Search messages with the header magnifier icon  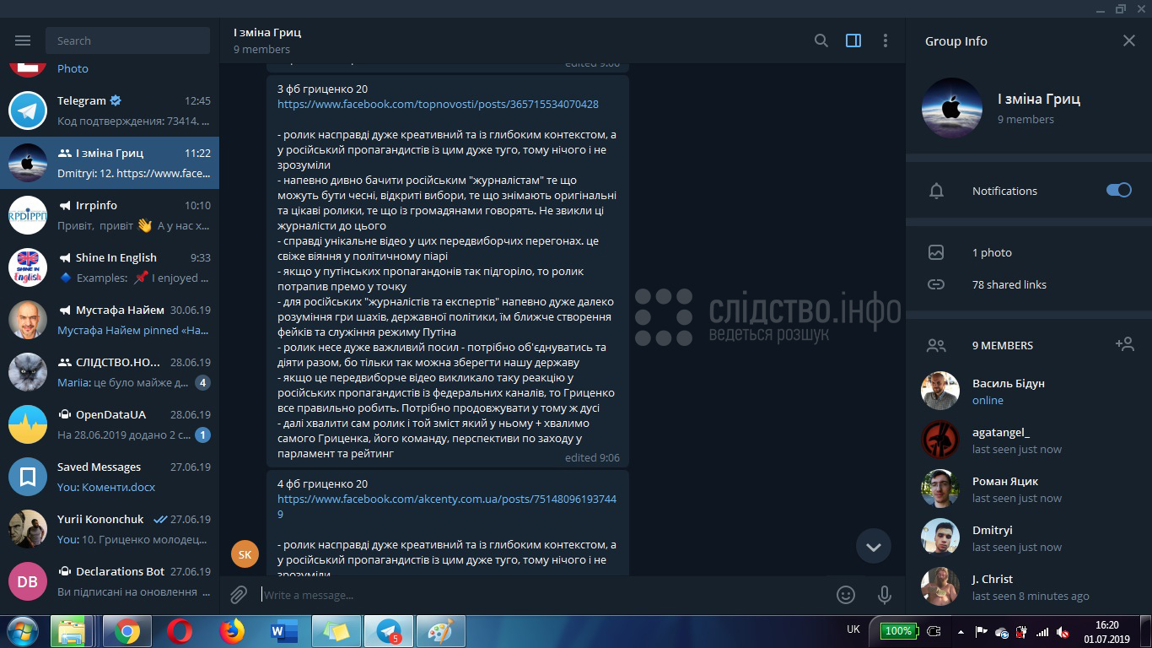(x=821, y=40)
